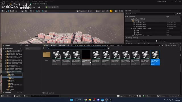The image size is (182, 102).
Task: Select the City_Shape actor in Outliner
Action: click(x=138, y=34)
